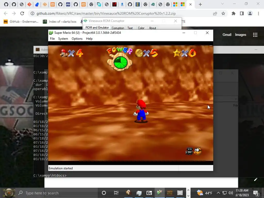This screenshot has width=264, height=198.
Task: Select Project64 icon on taskbar
Action: point(159,193)
